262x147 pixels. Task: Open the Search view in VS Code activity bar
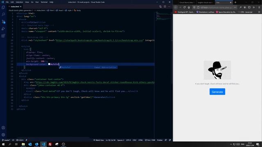3,14
